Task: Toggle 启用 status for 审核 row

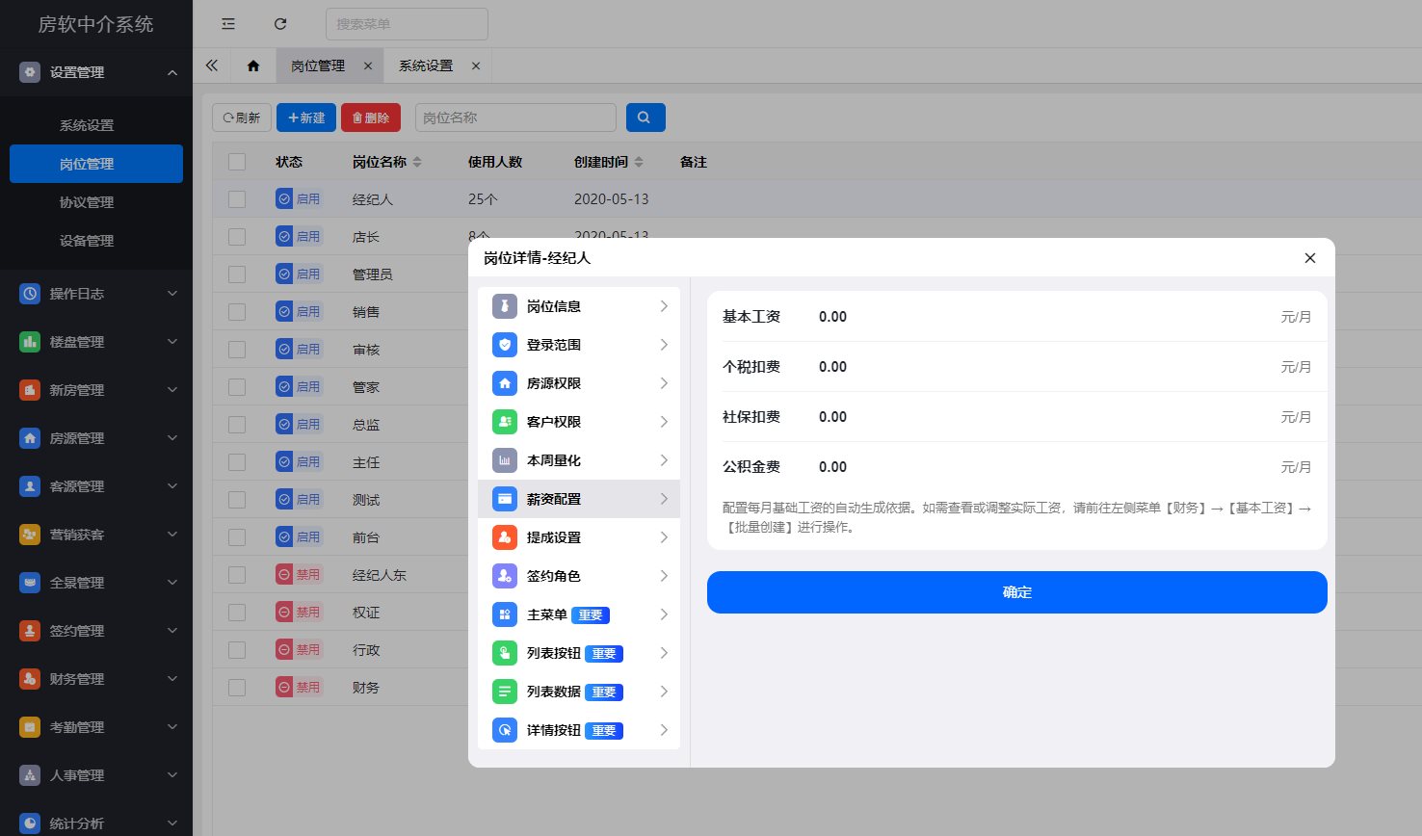Action: [x=299, y=350]
